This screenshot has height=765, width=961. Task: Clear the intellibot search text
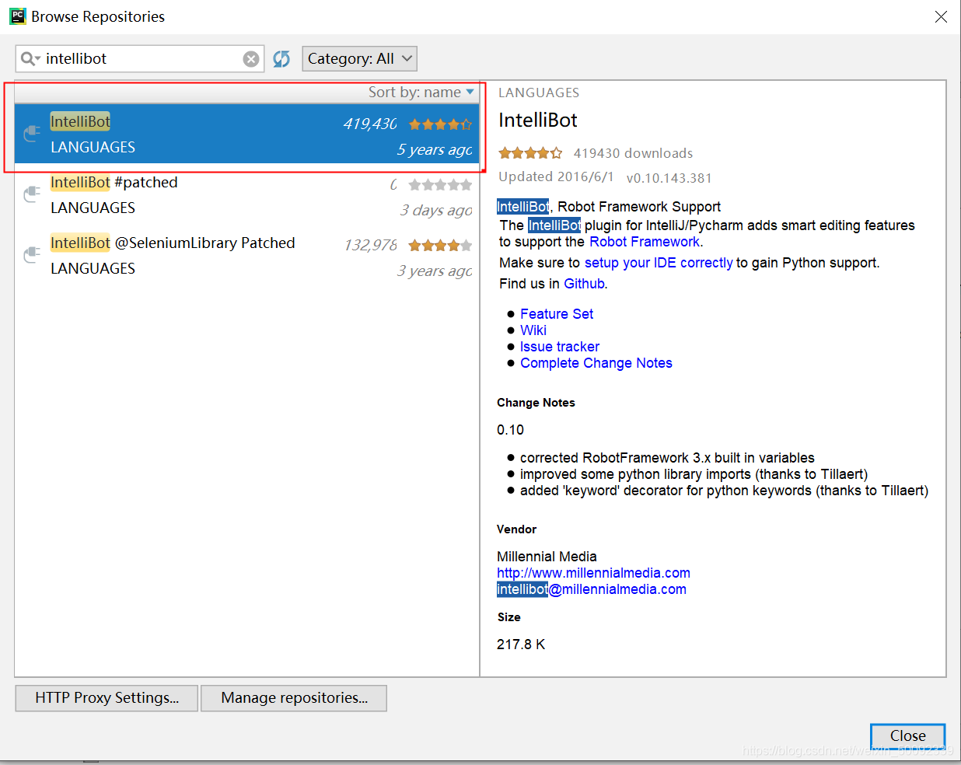point(251,59)
